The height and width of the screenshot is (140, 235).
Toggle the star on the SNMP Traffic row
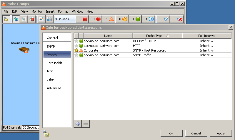pyautogui.click(x=76, y=55)
